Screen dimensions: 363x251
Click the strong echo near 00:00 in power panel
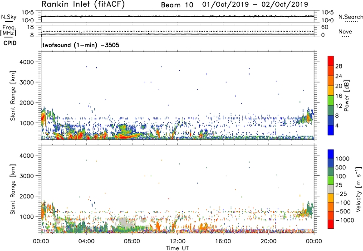coord(43,117)
